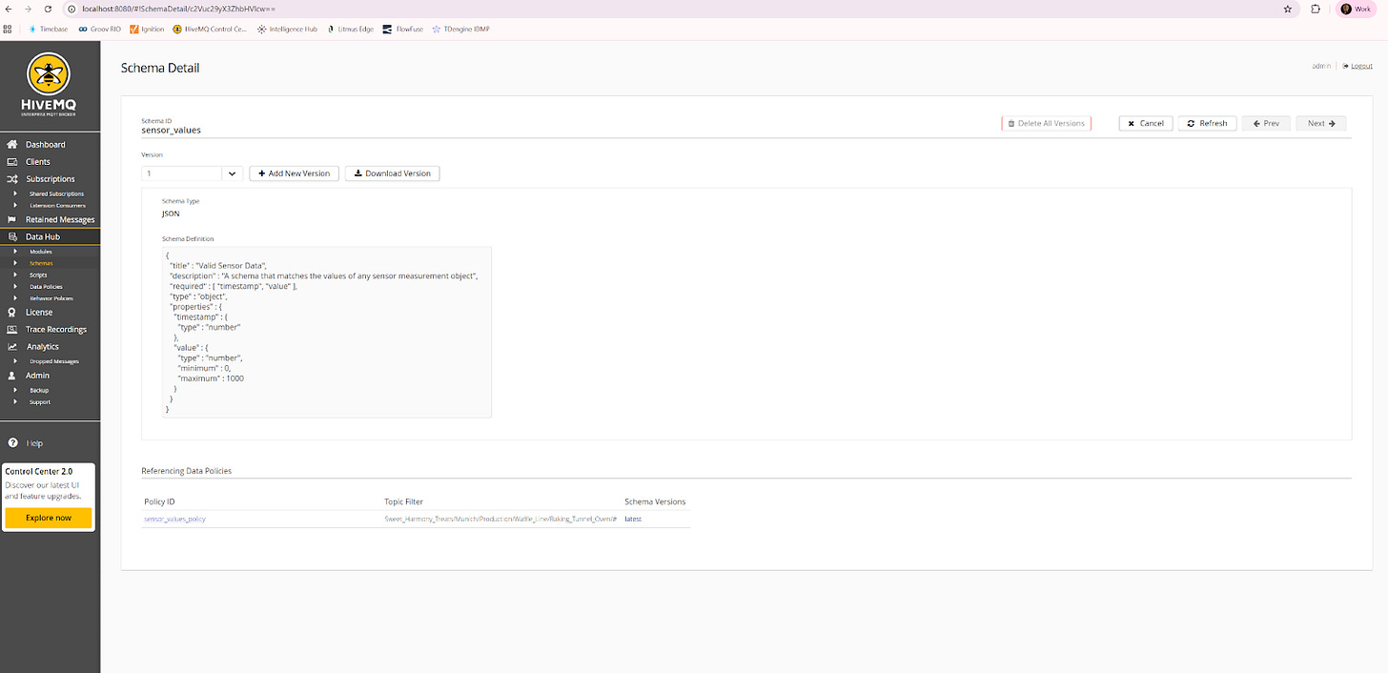Screen dimensions: 1388x673
Task: Click the Help question mark icon
Action: coord(12,443)
